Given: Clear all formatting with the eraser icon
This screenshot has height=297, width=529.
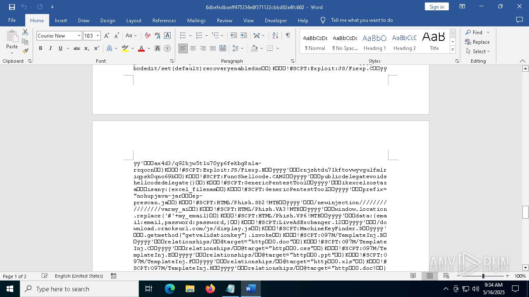Looking at the screenshot, I should click(x=148, y=36).
